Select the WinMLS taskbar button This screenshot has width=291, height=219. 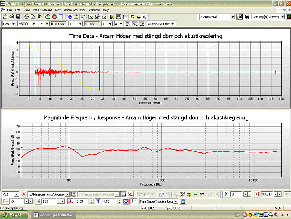pyautogui.click(x=54, y=215)
